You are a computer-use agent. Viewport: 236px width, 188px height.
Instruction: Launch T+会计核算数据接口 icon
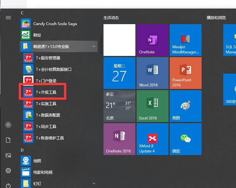pos(28,69)
